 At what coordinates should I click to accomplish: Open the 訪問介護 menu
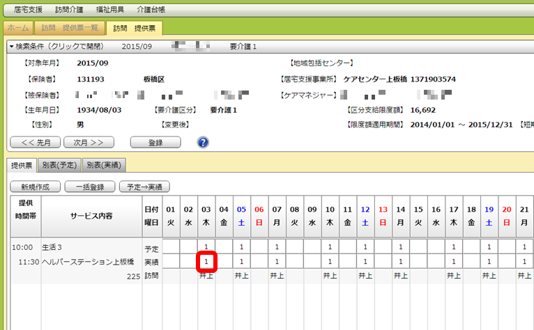pos(69,10)
